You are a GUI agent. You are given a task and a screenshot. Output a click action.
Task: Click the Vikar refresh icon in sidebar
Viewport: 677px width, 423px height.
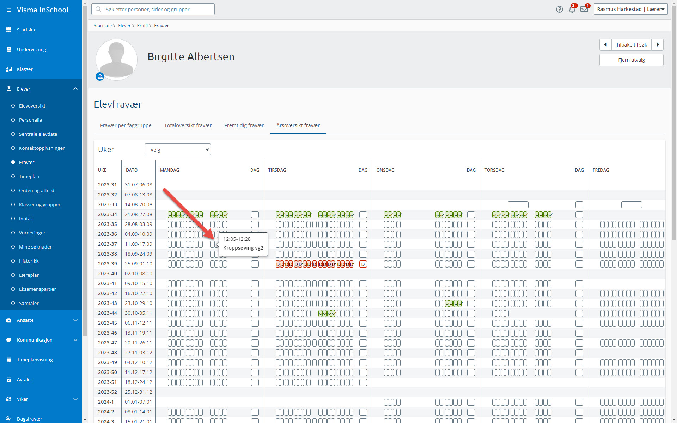(x=9, y=399)
